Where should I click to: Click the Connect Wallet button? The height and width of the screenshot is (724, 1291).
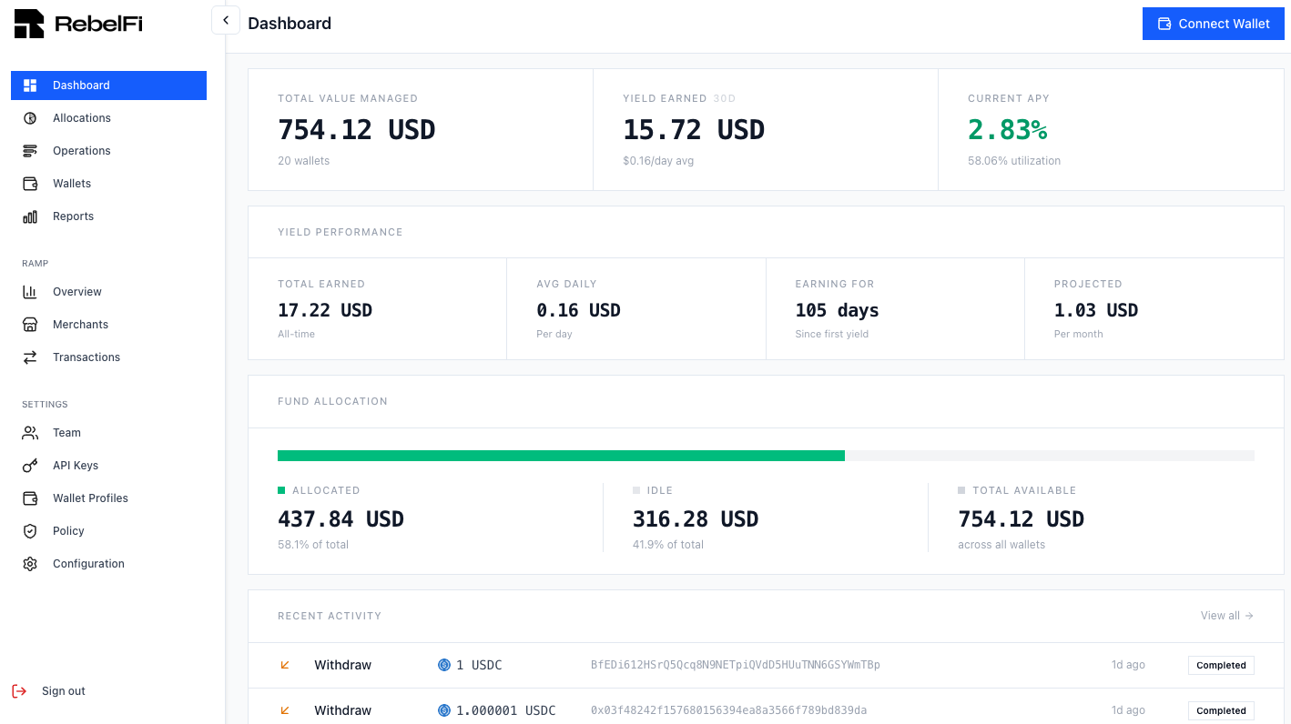coord(1213,23)
